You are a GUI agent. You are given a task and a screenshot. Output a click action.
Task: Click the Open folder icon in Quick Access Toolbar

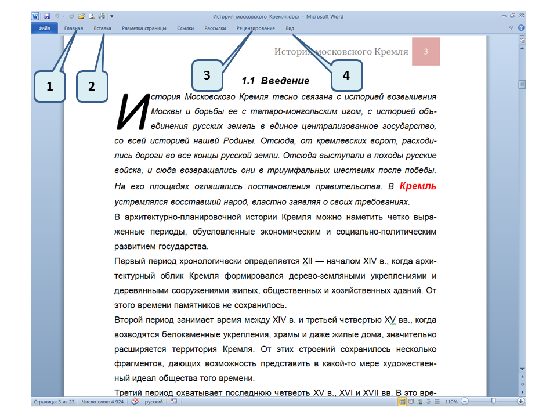82,17
